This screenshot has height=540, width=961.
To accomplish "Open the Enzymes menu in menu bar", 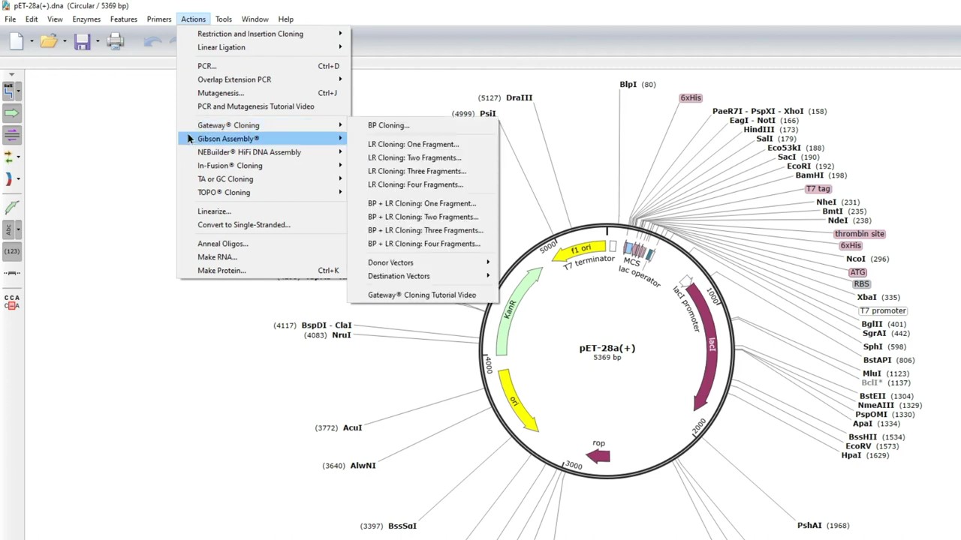I will point(86,19).
